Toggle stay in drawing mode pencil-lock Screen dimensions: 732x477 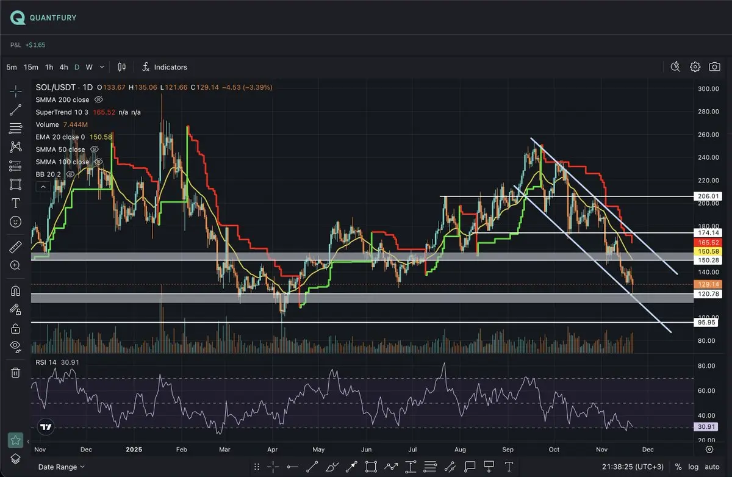tap(16, 310)
